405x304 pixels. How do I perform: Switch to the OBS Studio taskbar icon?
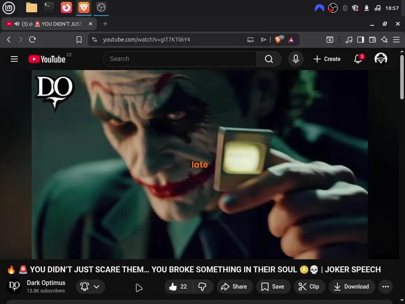(x=101, y=8)
